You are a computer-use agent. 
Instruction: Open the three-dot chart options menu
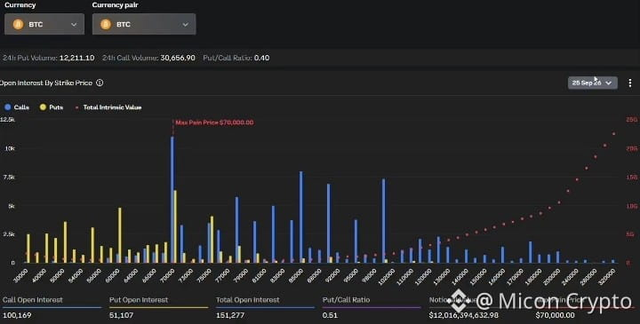630,83
